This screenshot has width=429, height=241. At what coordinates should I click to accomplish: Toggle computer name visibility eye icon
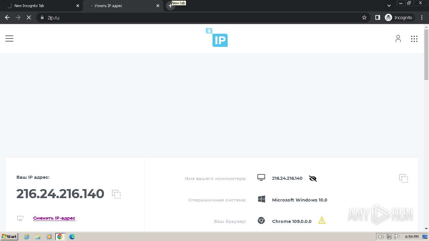pos(313,178)
